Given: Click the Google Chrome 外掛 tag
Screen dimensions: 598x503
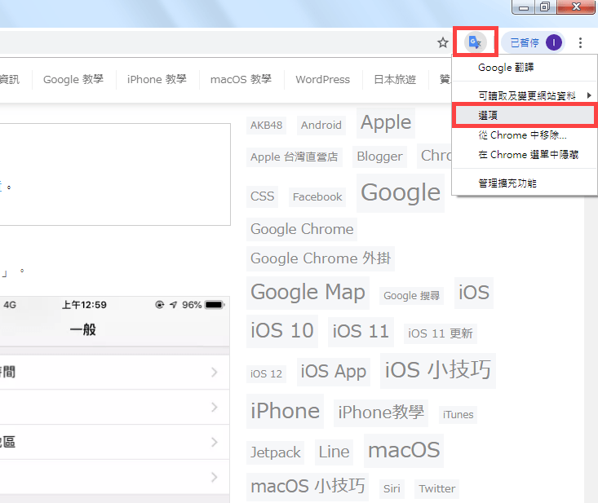Looking at the screenshot, I should [x=321, y=258].
